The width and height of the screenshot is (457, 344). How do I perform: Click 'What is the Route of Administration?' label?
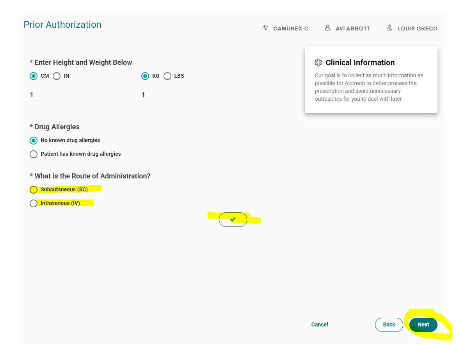coord(92,176)
